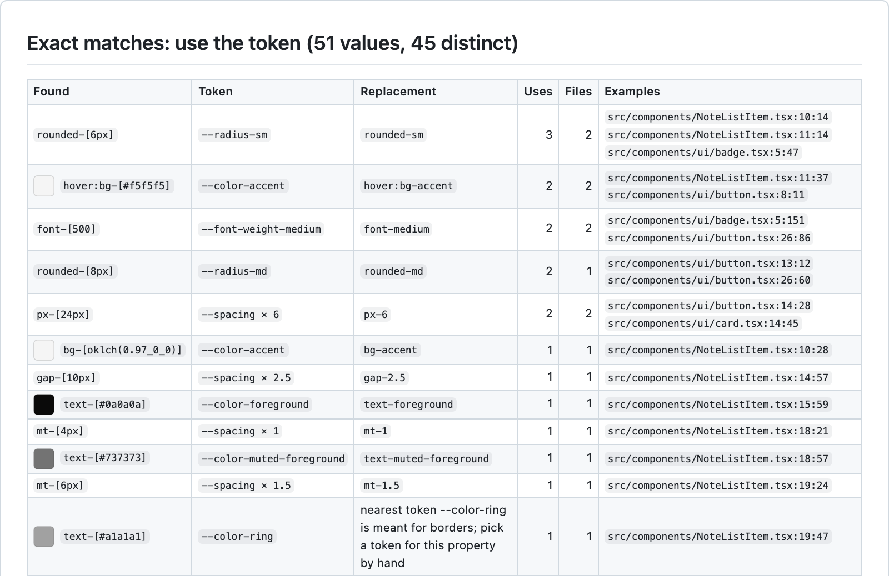
Task: Click example src/components/ui/card.tsx:14:45
Action: pos(703,324)
